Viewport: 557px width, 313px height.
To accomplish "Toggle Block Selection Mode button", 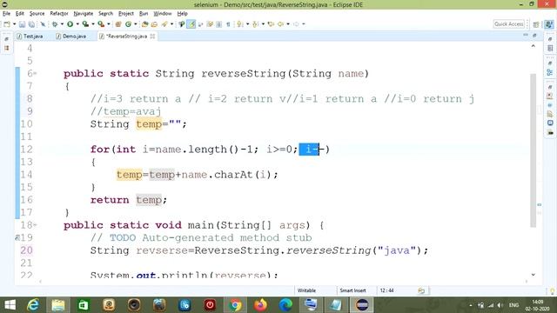I will tap(218, 24).
